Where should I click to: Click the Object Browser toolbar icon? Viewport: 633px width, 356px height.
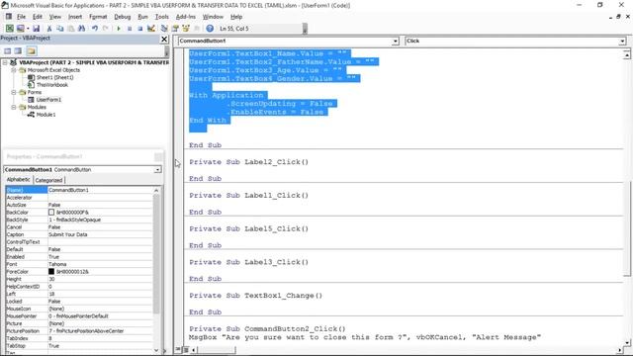[x=186, y=29]
